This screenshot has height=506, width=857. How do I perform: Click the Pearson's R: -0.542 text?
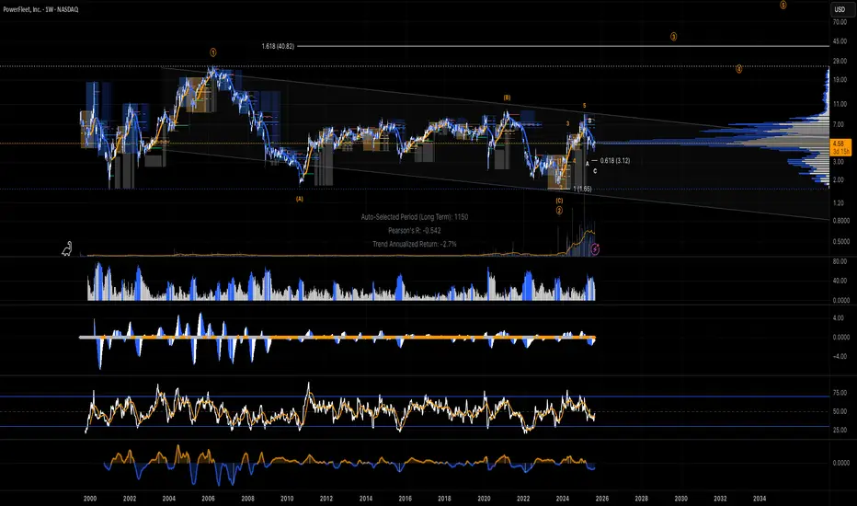(415, 231)
